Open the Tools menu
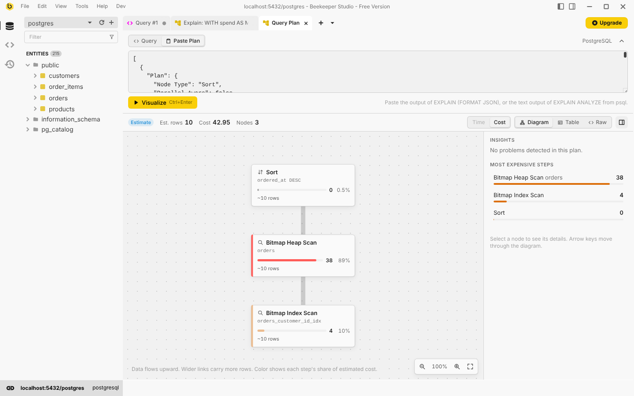 (82, 6)
